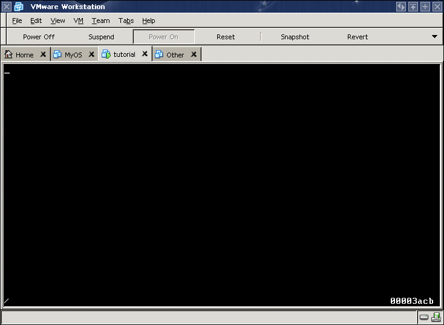Open the Team menu
Viewport: 444px width, 325px height.
[101, 21]
